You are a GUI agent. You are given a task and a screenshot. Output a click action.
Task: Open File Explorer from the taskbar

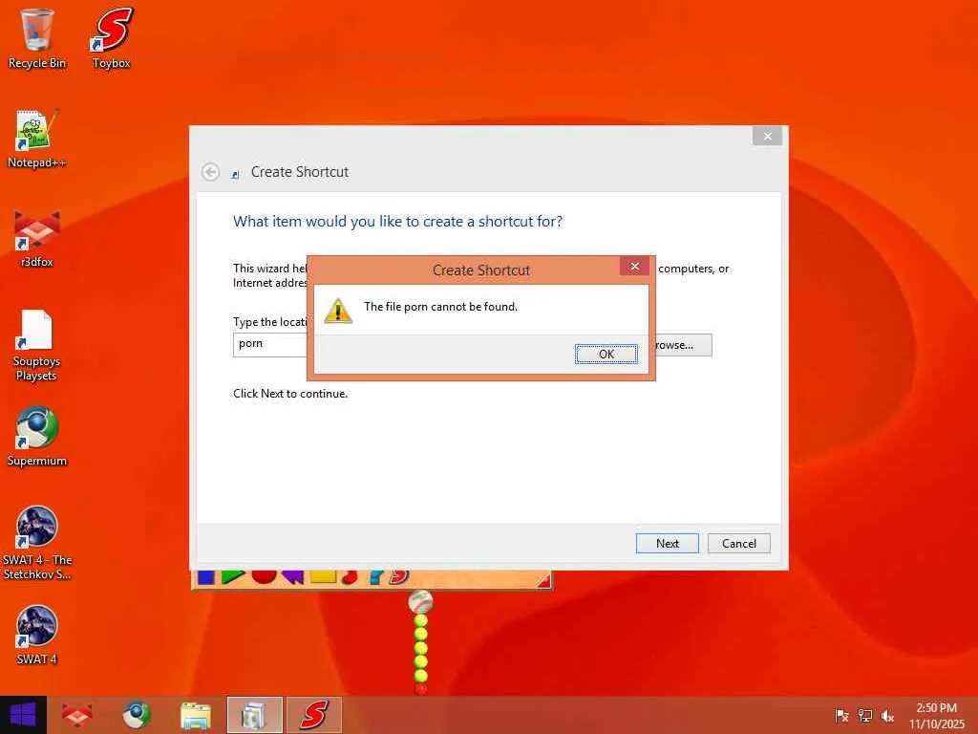coord(195,715)
